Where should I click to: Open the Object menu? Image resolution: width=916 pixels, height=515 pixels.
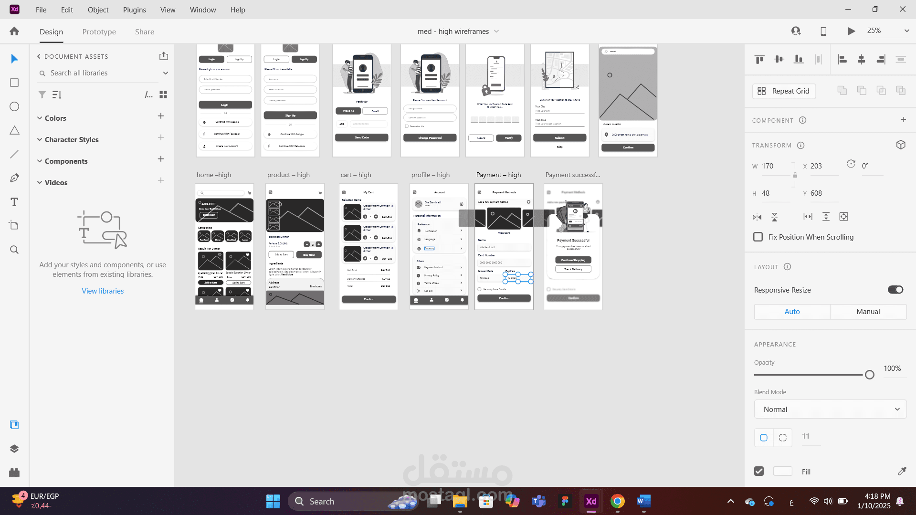click(x=98, y=10)
